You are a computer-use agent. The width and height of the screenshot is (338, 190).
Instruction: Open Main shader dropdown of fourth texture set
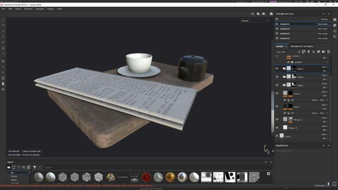point(323,38)
